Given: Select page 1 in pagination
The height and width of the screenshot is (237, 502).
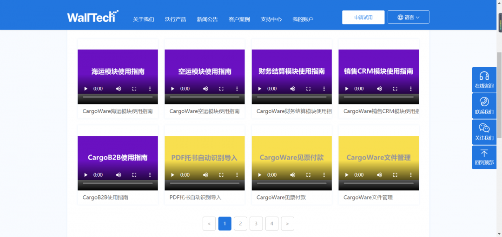Looking at the screenshot, I should point(225,224).
